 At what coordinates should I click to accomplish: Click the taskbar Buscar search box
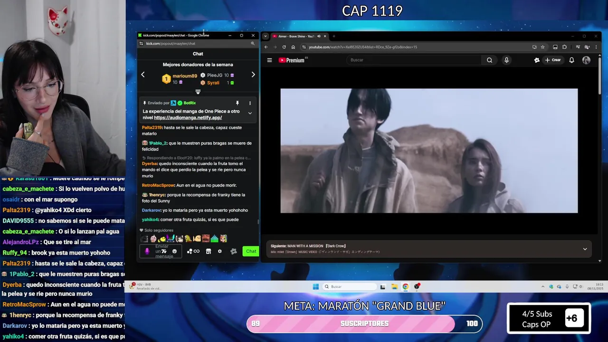[350, 286]
